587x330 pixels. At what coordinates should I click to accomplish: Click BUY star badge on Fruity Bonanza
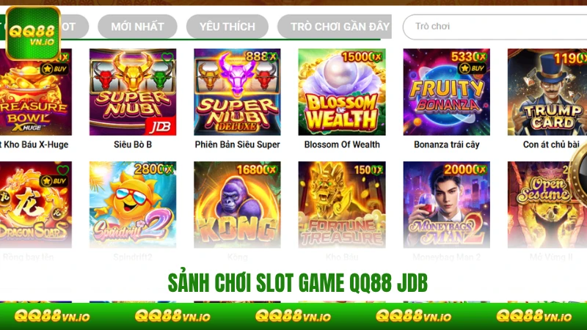click(x=473, y=68)
